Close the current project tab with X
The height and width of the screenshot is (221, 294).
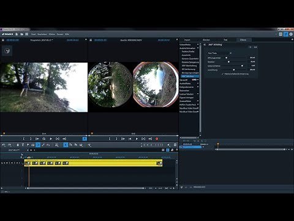pyautogui.click(x=28, y=150)
